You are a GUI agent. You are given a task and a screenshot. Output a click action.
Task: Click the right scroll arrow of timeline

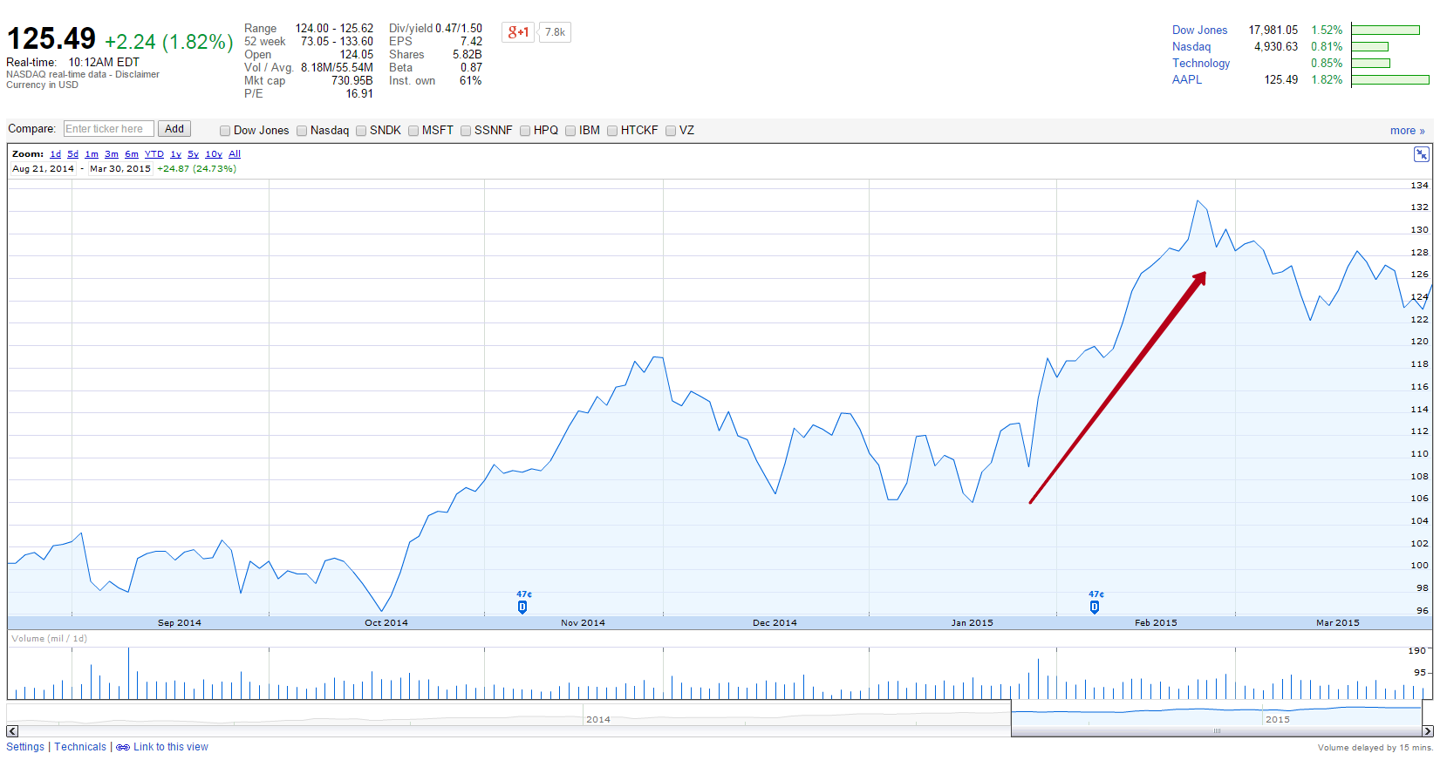click(1428, 731)
